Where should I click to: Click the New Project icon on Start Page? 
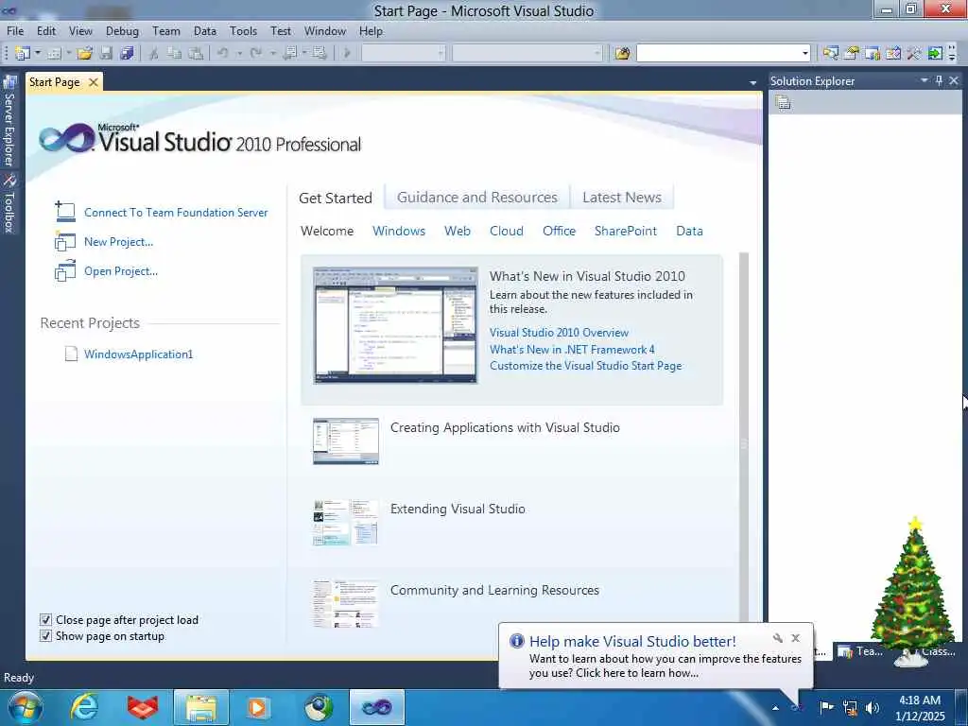pyautogui.click(x=65, y=241)
